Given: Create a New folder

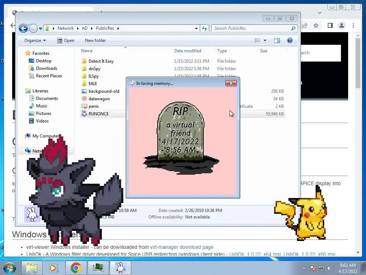Looking at the screenshot, I should [x=95, y=40].
